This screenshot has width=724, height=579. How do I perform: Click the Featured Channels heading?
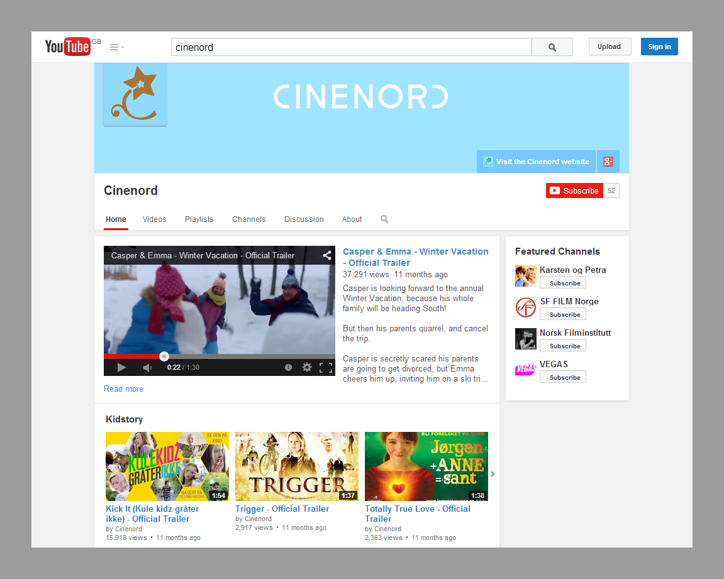click(557, 251)
